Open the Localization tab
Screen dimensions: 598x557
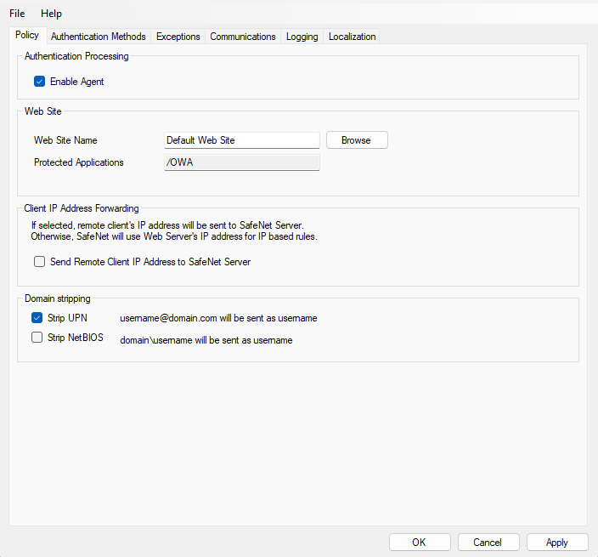pyautogui.click(x=352, y=37)
